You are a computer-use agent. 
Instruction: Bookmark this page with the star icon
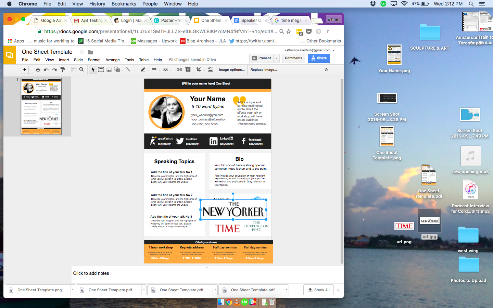[289, 31]
